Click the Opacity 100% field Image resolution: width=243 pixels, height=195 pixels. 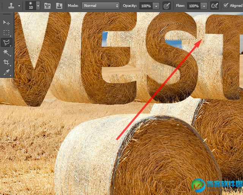coord(146,6)
